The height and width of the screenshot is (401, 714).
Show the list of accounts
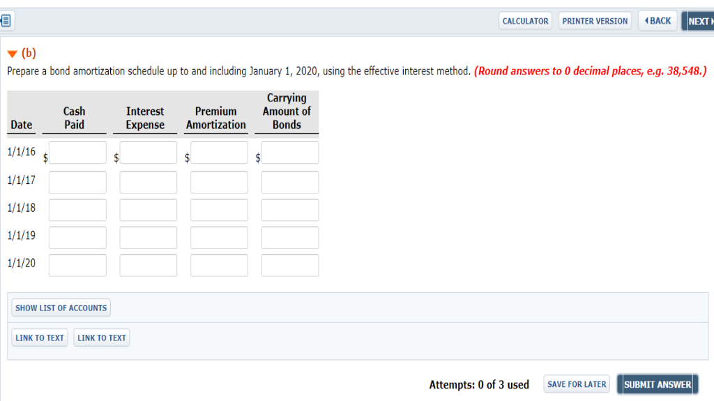pos(61,308)
